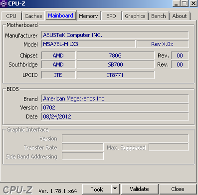Click the model field M5A78L-M LX3
Image resolution: width=198 pixels, height=195 pixels.
88,44
